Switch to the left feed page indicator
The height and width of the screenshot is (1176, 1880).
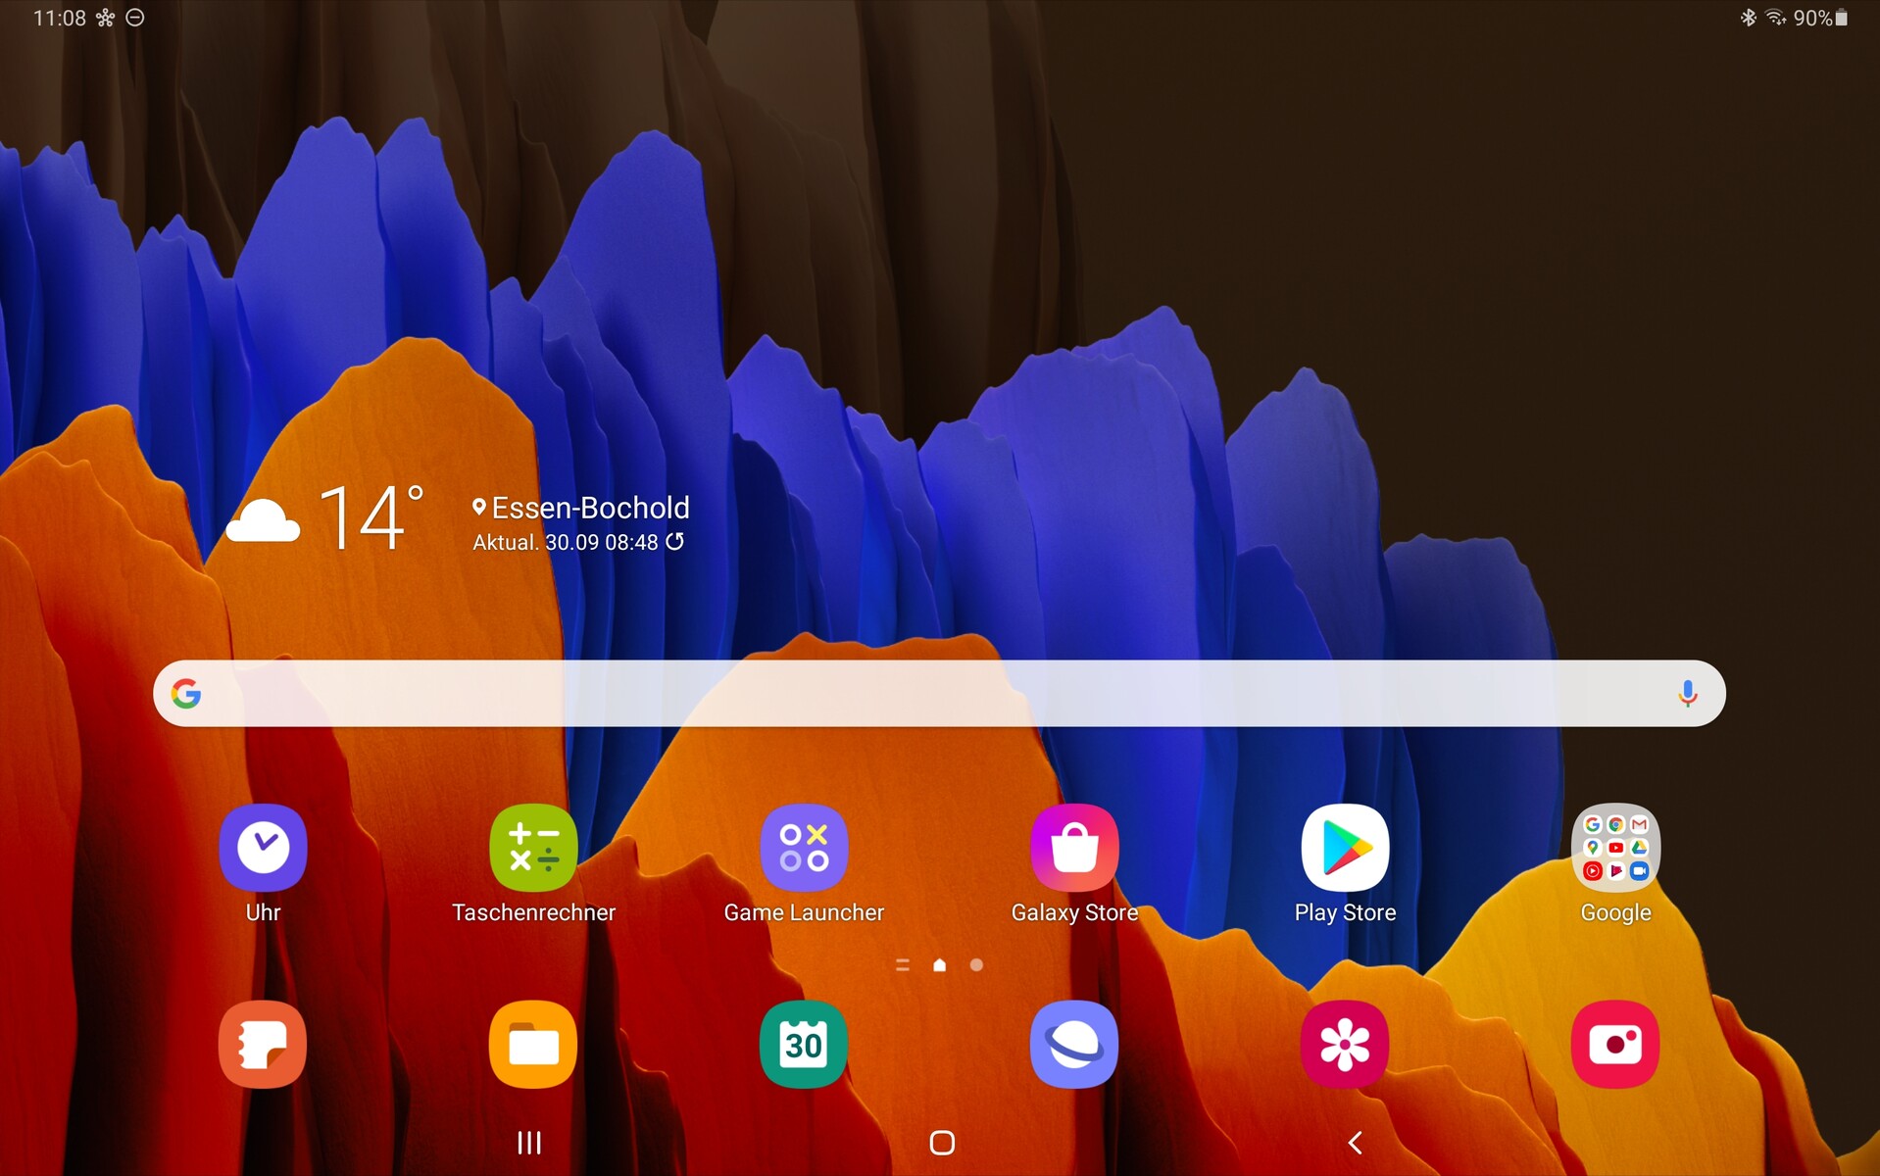coord(903,965)
